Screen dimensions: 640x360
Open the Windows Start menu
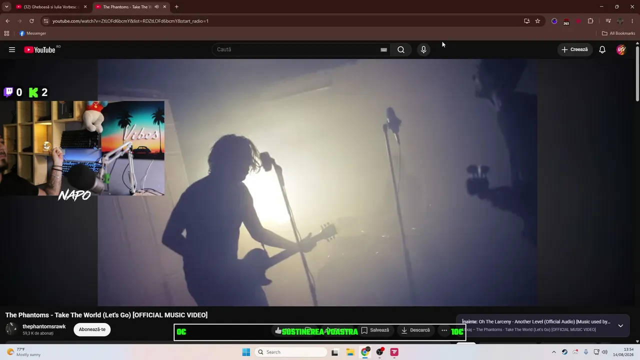[246, 352]
